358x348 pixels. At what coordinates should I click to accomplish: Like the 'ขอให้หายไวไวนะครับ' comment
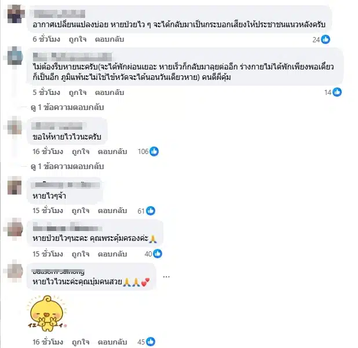click(81, 152)
